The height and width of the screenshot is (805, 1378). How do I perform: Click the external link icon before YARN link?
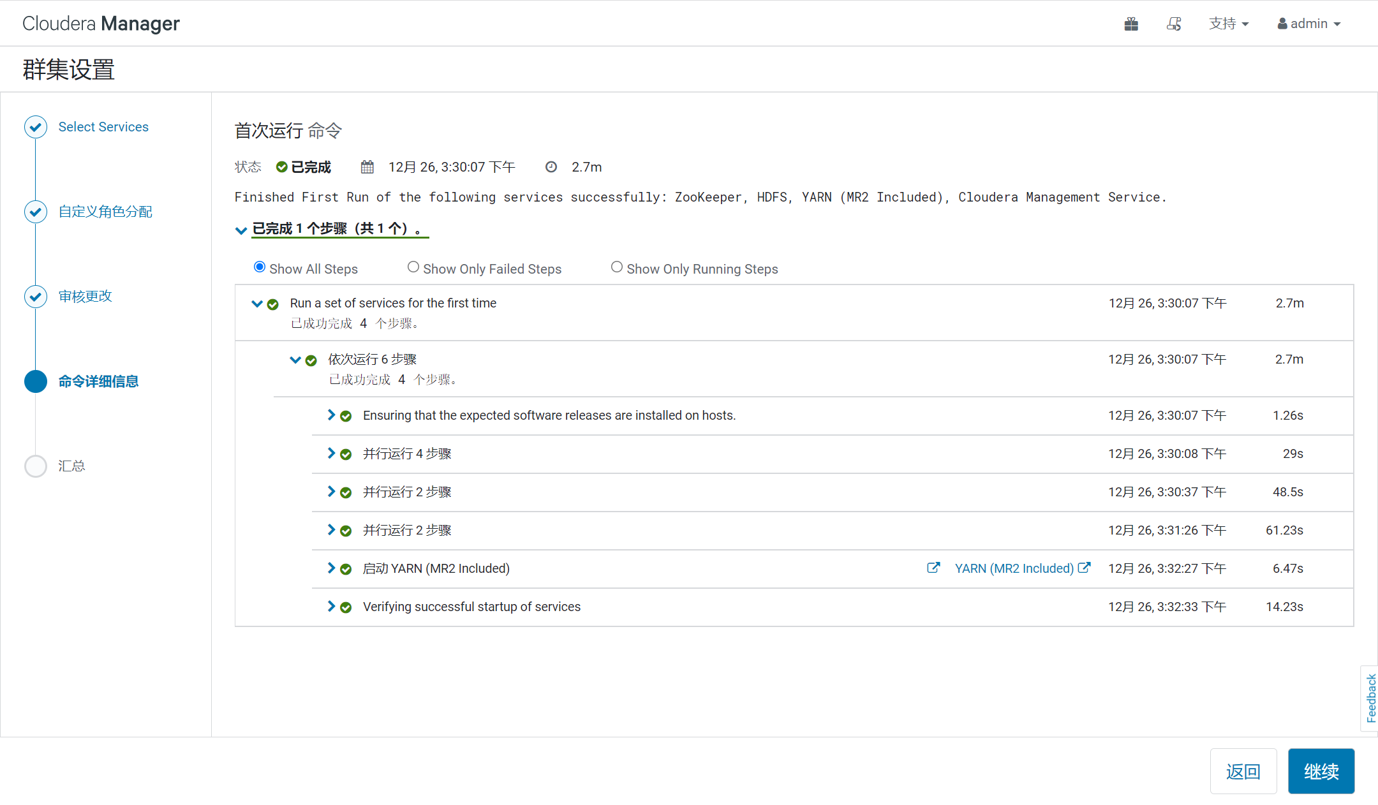point(933,568)
